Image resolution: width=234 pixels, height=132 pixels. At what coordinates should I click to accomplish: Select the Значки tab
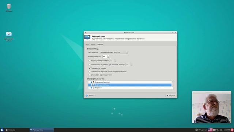click(x=100, y=44)
